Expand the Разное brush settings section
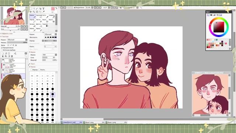The image size is (236, 133). (32, 67)
